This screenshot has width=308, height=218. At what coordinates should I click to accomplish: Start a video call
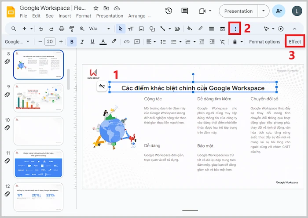point(202,11)
